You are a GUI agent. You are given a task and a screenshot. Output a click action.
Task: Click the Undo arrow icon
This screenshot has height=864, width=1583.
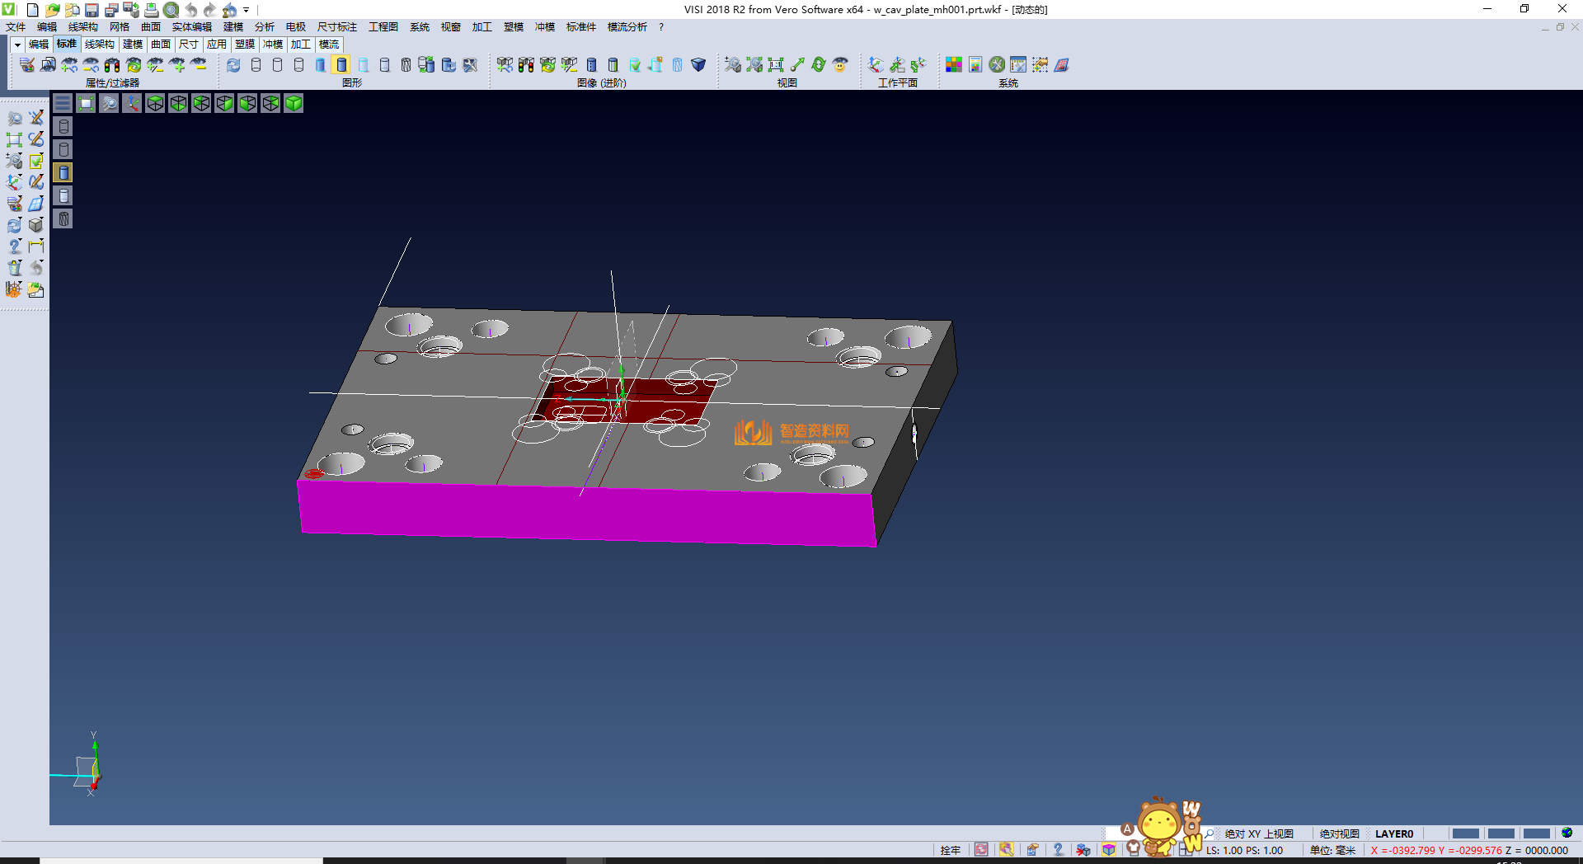point(191,10)
